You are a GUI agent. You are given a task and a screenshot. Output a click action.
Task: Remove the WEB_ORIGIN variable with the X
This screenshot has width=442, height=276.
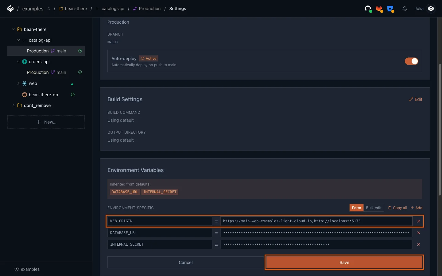(418, 221)
